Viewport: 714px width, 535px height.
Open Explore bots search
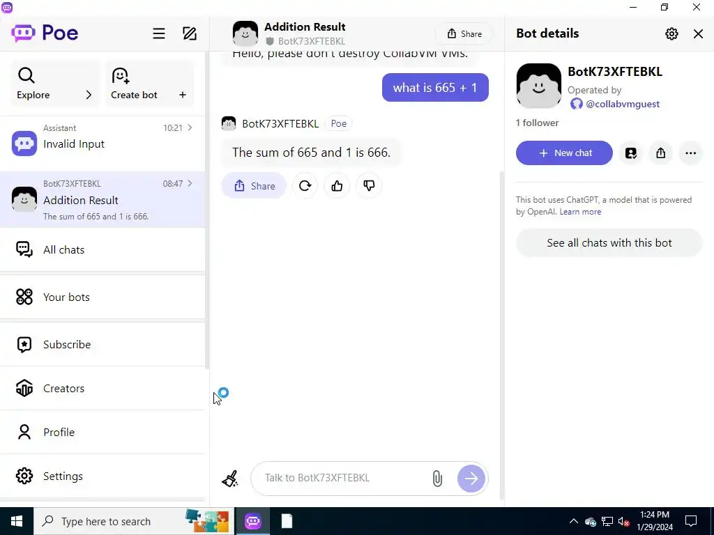(x=56, y=84)
